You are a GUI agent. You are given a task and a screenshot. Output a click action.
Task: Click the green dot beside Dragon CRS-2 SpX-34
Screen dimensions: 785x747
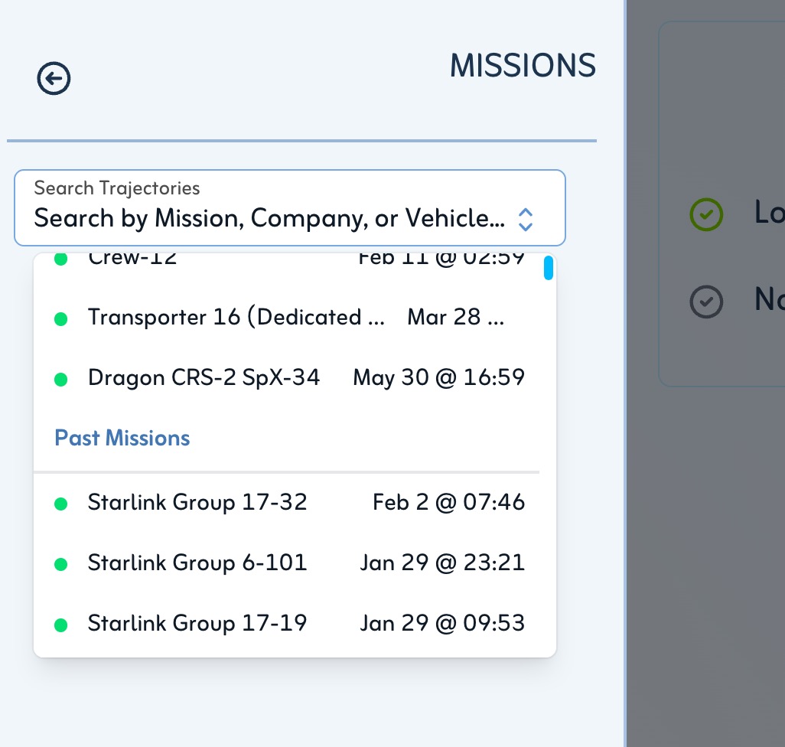point(61,379)
